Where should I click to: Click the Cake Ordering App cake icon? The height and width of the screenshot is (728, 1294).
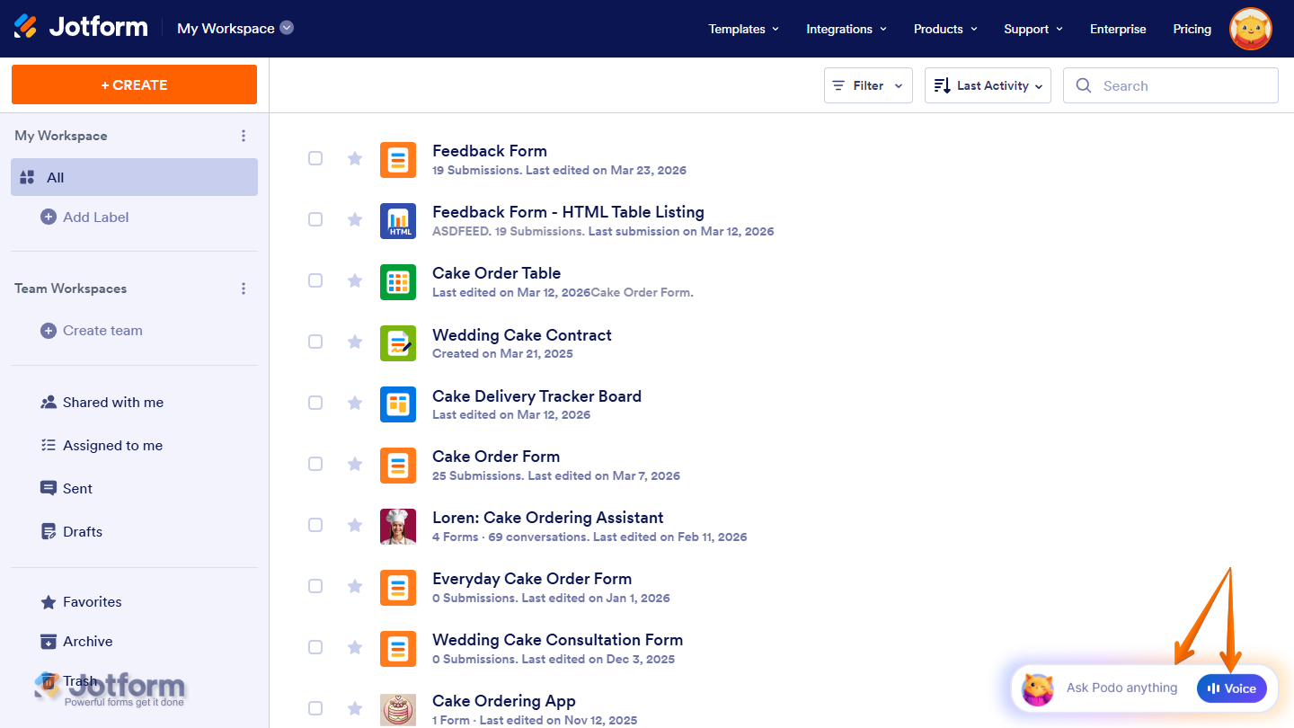tap(398, 709)
